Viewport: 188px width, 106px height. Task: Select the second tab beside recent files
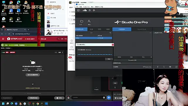[91, 29]
